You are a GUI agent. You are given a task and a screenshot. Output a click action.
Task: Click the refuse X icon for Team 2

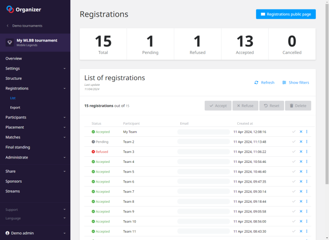[301, 142]
